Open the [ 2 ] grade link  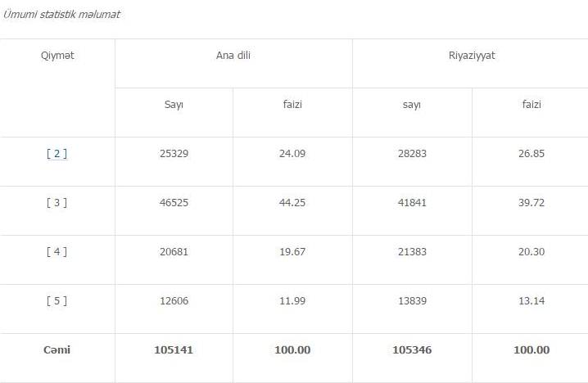pos(57,154)
